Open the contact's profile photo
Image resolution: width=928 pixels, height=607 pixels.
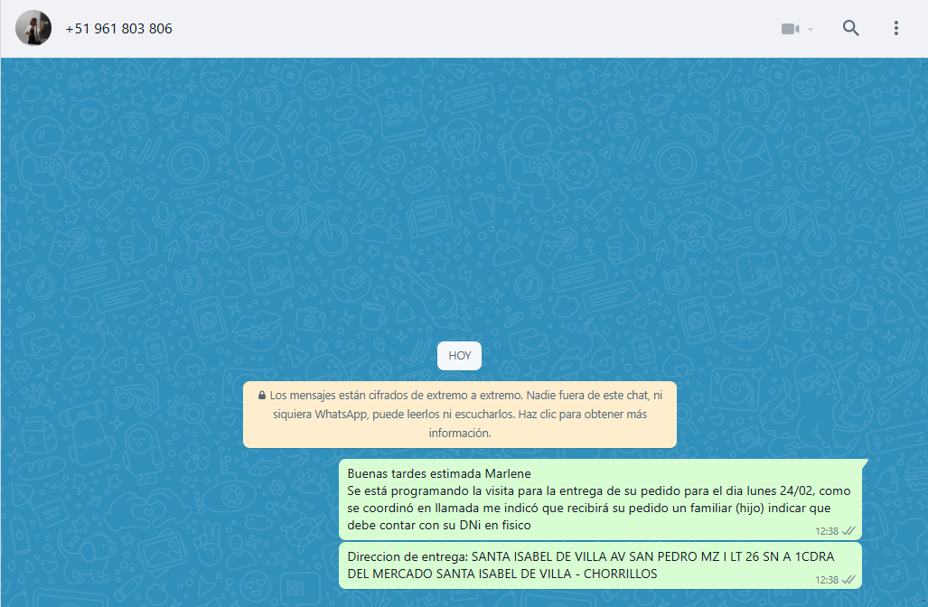pyautogui.click(x=33, y=28)
